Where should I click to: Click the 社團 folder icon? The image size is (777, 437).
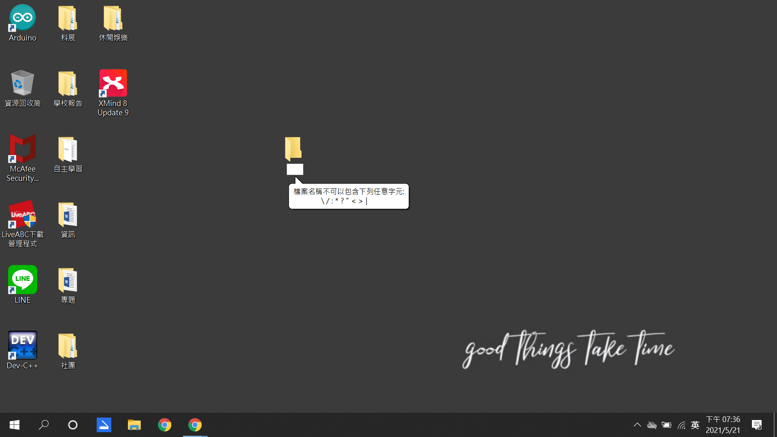point(68,346)
